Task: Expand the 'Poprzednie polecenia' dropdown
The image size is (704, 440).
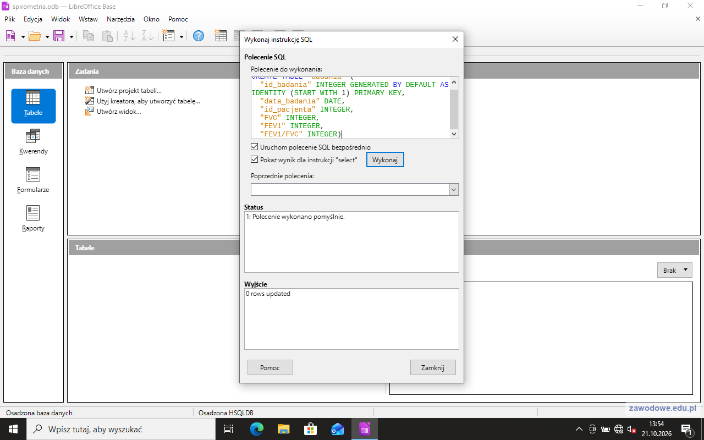Action: tap(454, 189)
